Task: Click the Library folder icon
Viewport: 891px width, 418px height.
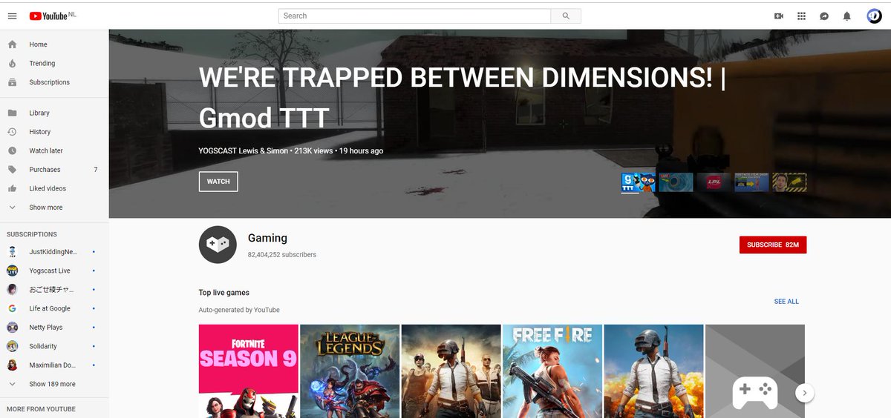Action: pos(13,113)
